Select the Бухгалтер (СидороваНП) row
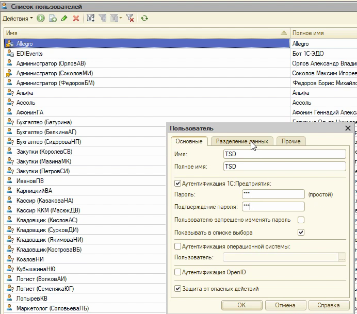The height and width of the screenshot is (314, 357). click(85, 142)
